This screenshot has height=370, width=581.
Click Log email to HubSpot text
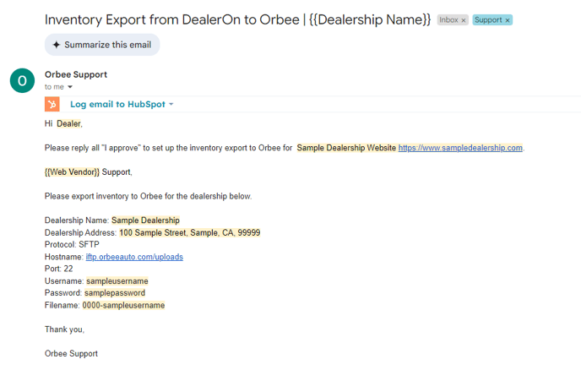coord(117,104)
